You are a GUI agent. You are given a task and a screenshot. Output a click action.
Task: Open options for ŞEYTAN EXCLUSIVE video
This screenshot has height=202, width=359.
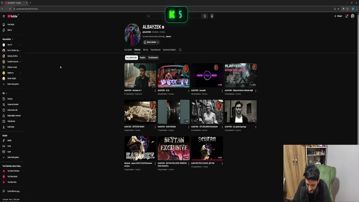[x=188, y=163]
